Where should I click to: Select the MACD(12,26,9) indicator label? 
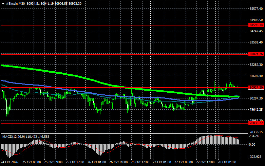(14, 136)
